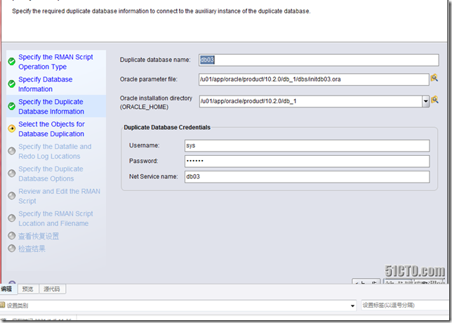Open the Specify Database Information step
This screenshot has height=323, width=452.
tap(45, 84)
